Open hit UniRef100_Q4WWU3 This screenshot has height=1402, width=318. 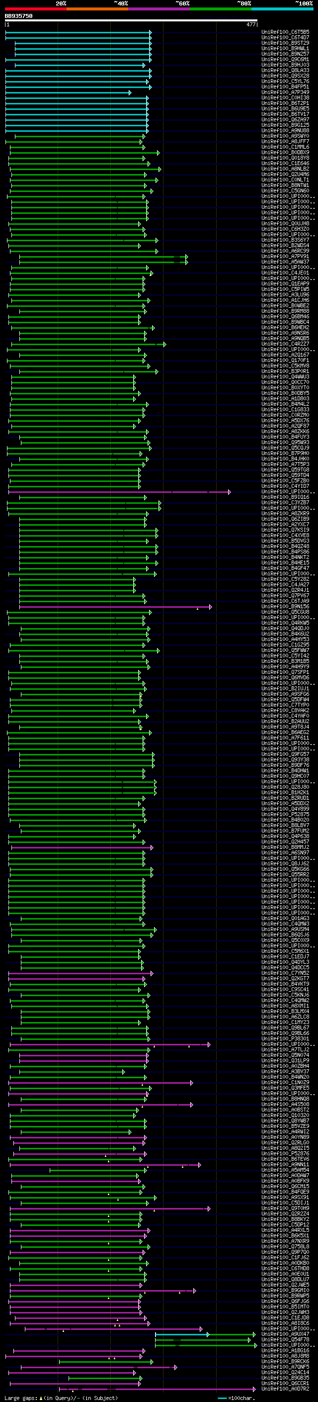pos(285,376)
